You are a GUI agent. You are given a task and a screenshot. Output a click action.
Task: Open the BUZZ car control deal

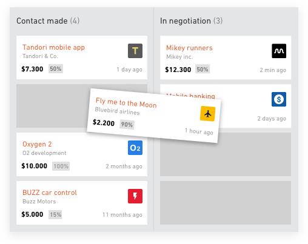[x=50, y=193]
